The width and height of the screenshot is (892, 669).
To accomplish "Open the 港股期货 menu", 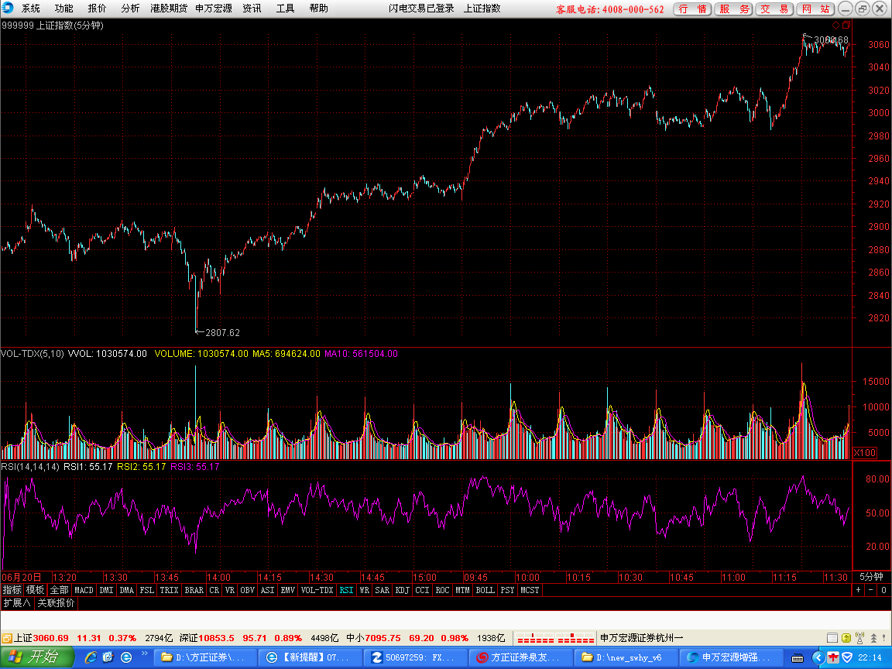I will tap(169, 9).
